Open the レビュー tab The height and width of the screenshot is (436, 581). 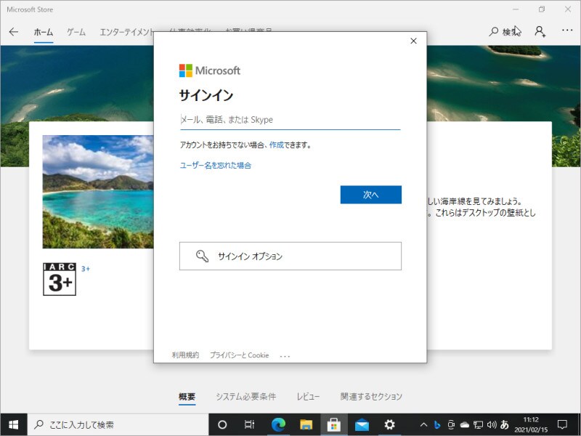pyautogui.click(x=309, y=396)
